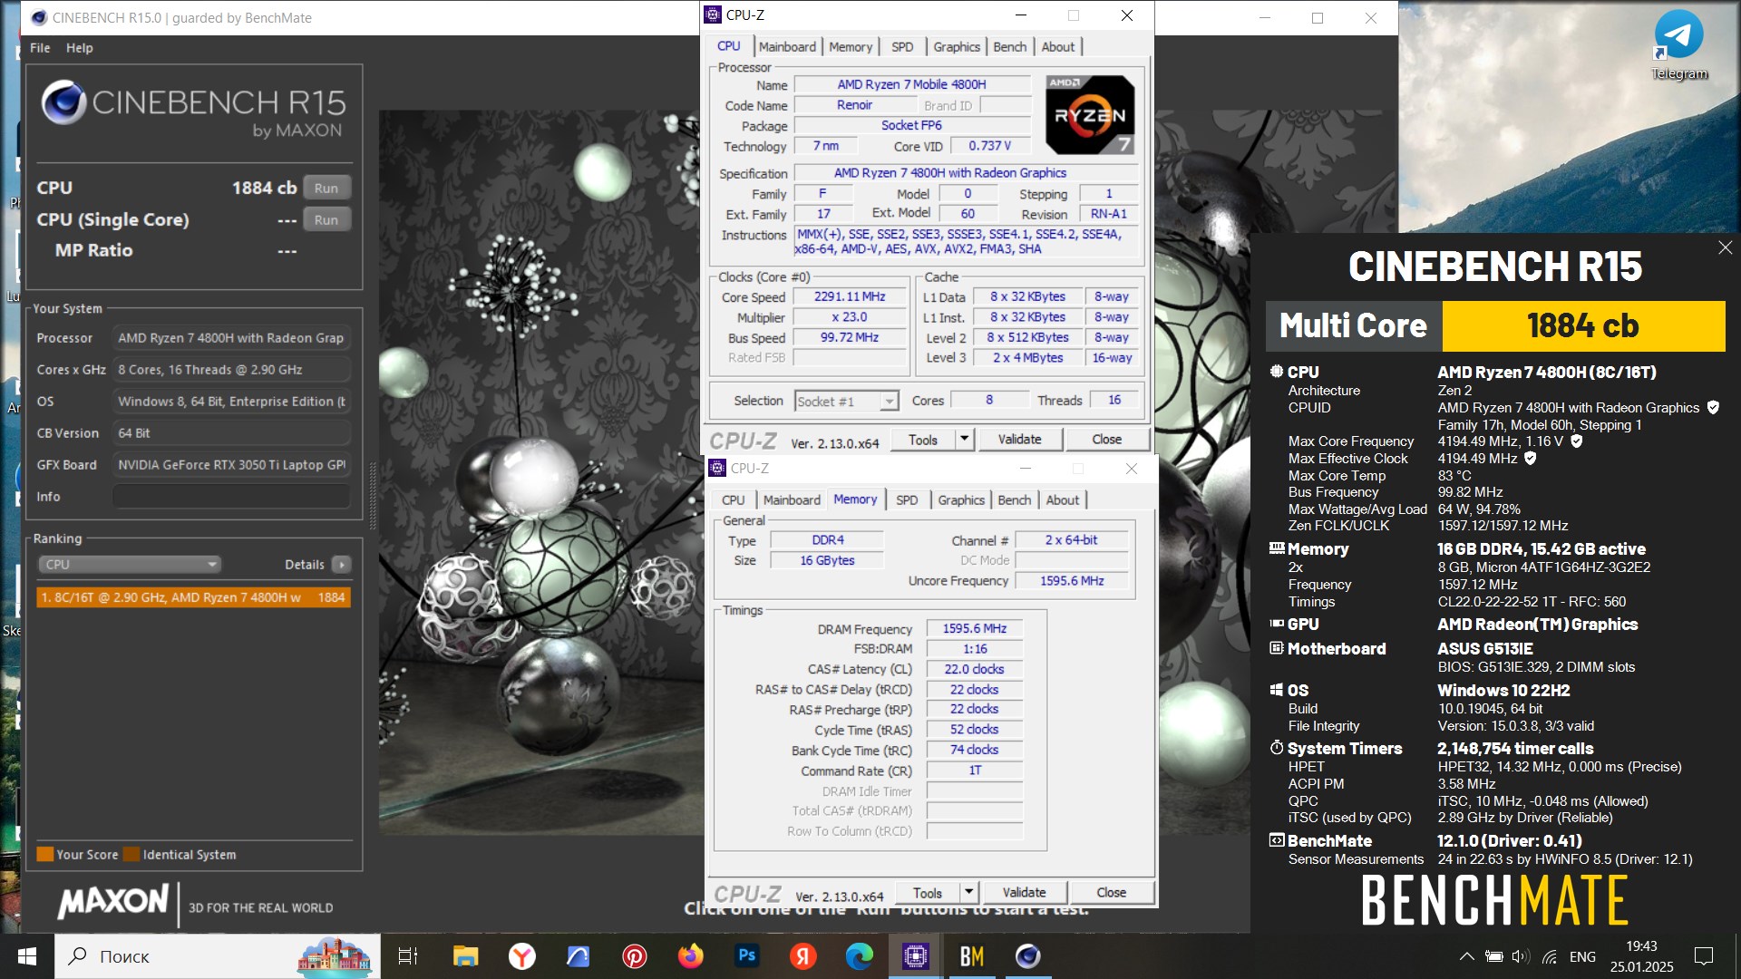Open battery status in the tray
The image size is (1741, 979).
[1494, 956]
